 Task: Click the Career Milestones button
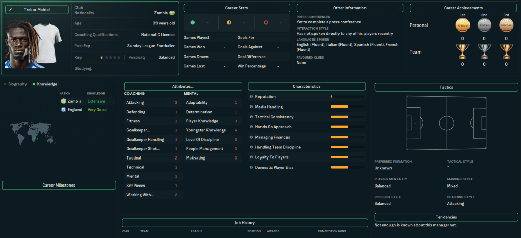coord(59,186)
